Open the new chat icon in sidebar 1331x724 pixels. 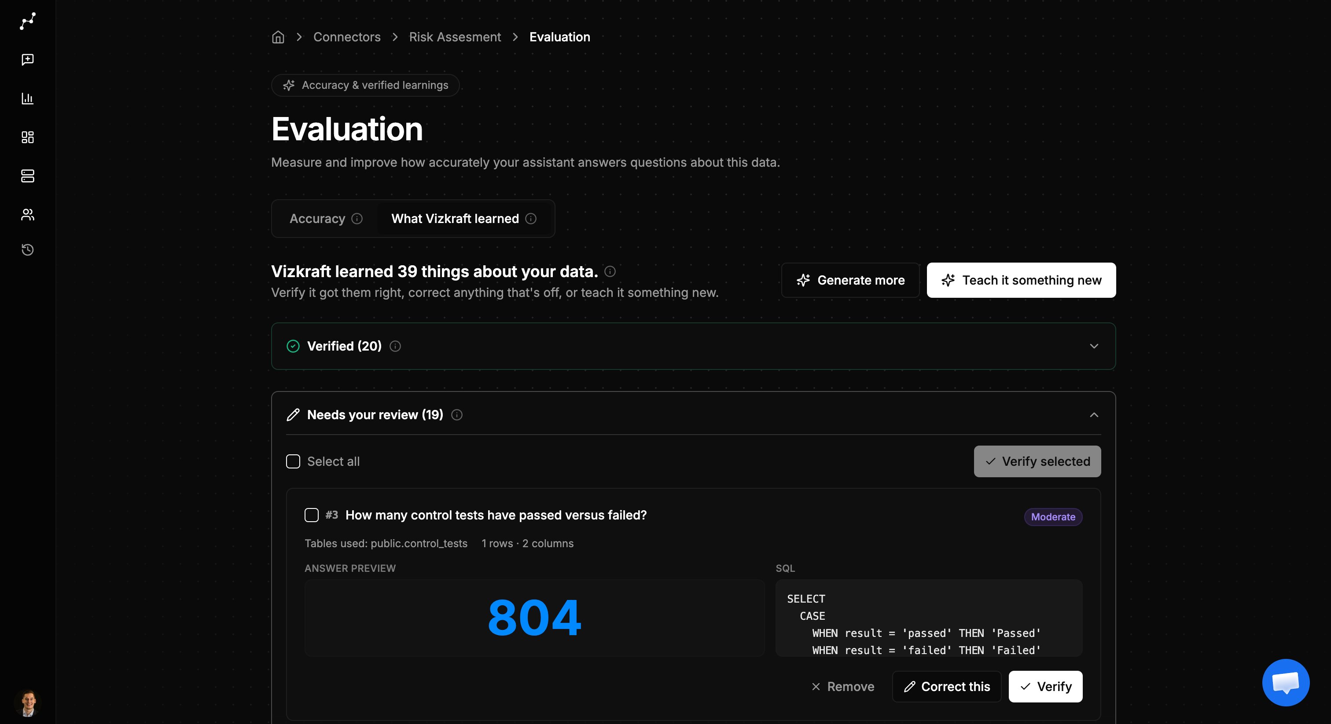pos(28,60)
